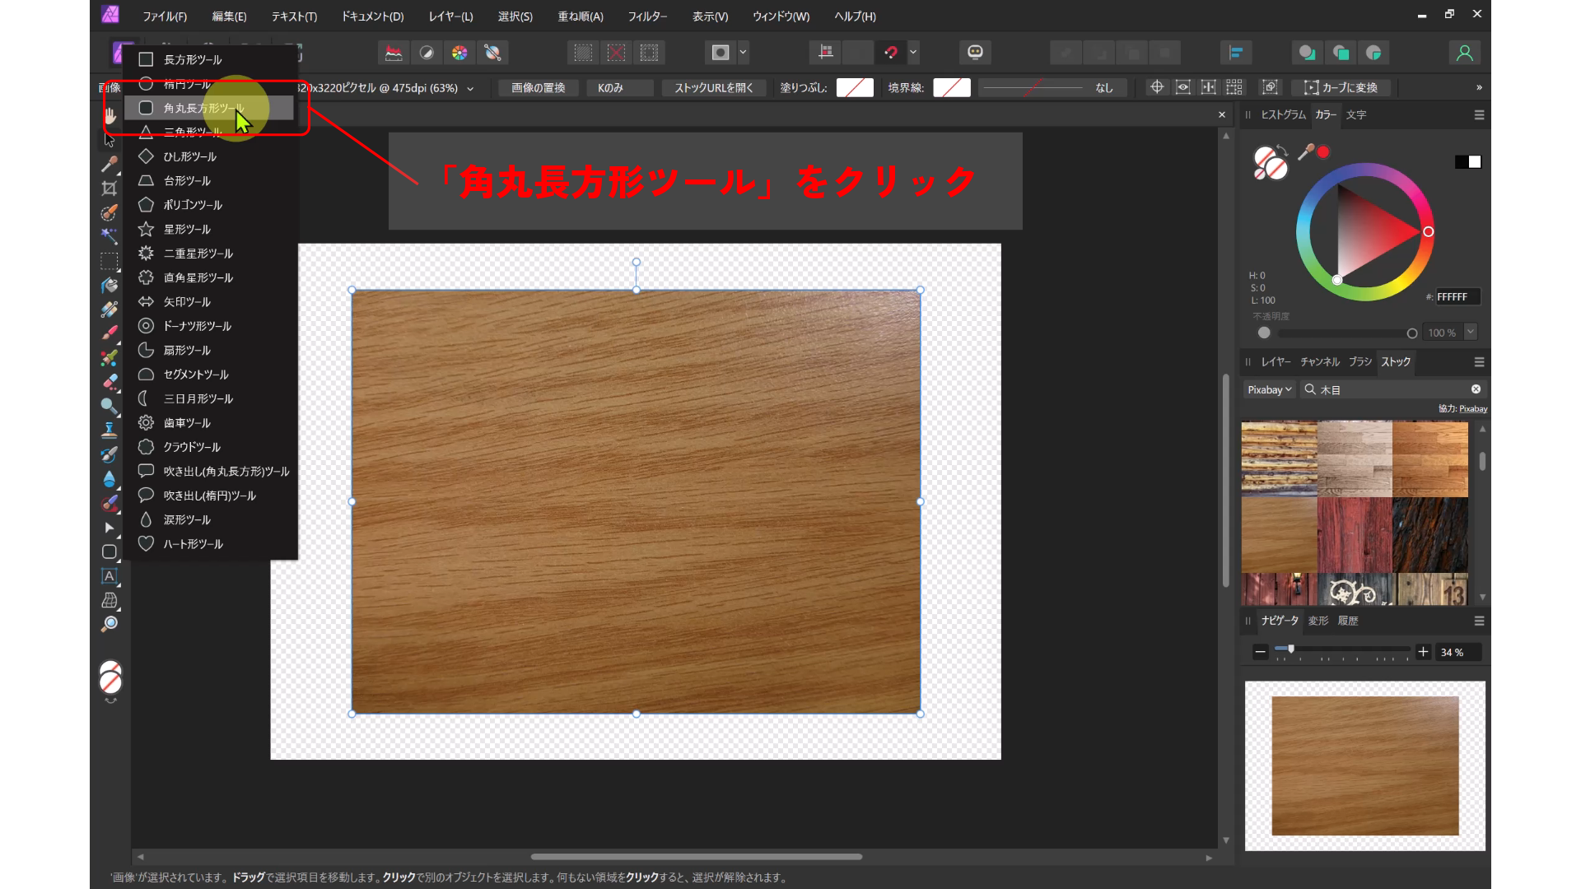Click the ストックURLを開く button
Viewport: 1581px width, 889px height.
click(713, 88)
